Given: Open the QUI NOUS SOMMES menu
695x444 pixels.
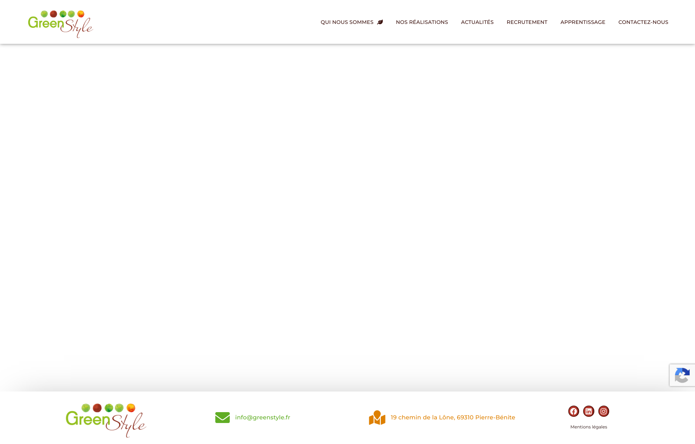Looking at the screenshot, I should click(x=347, y=22).
